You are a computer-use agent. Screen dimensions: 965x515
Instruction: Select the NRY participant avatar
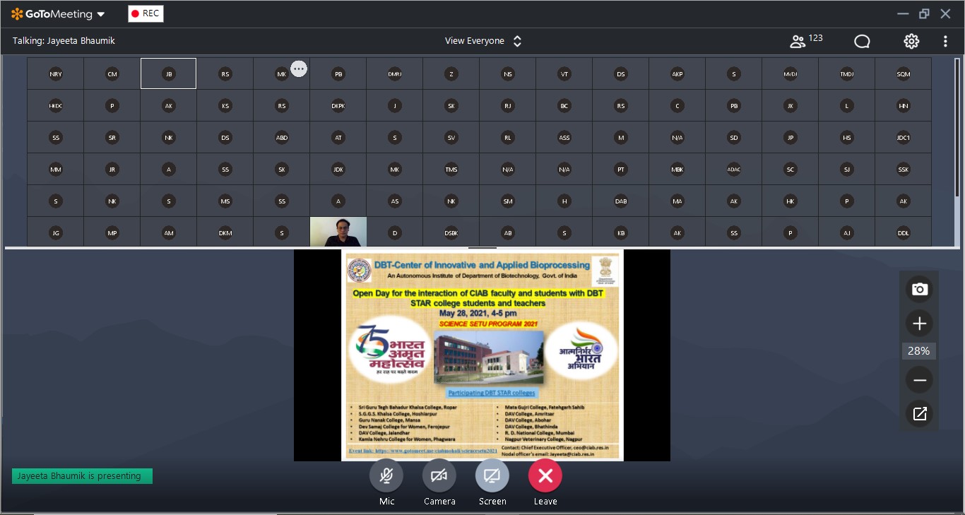click(56, 73)
